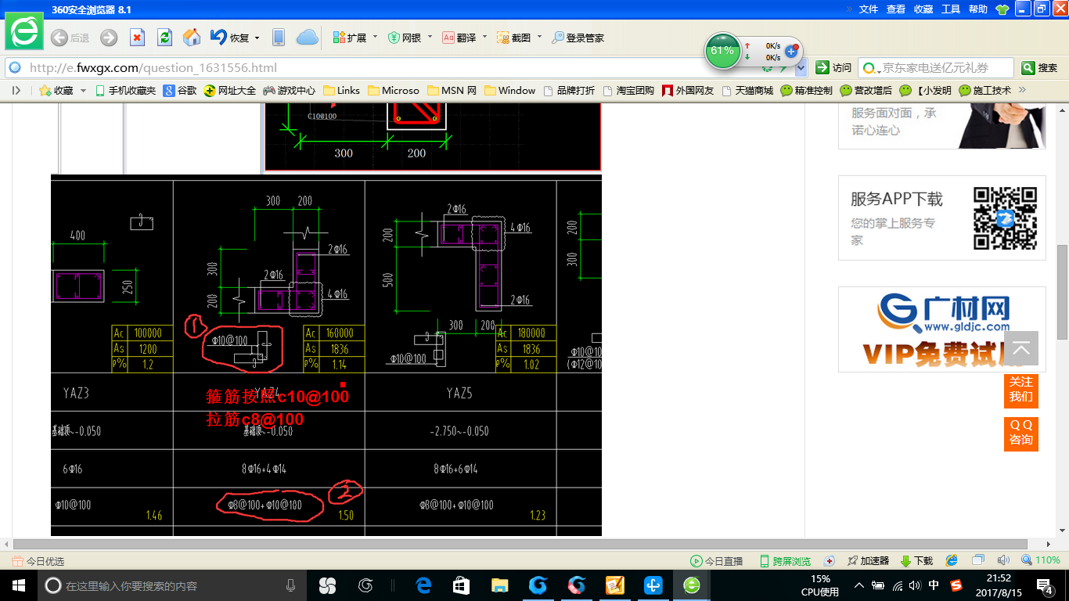Open the 谷歌 bookmark
The width and height of the screenshot is (1069, 601).
(x=180, y=91)
